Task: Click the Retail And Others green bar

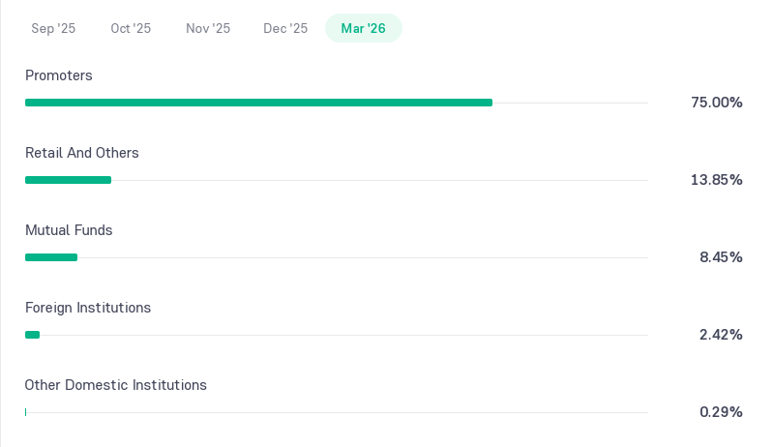Action: pyautogui.click(x=68, y=180)
